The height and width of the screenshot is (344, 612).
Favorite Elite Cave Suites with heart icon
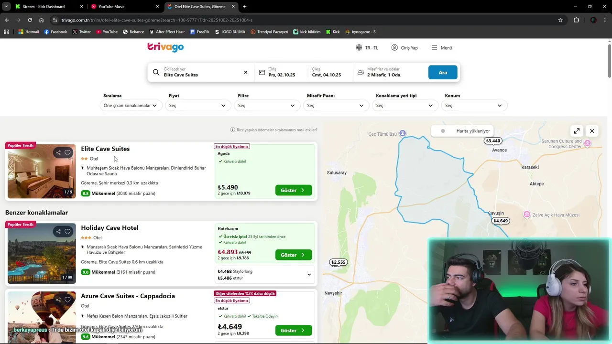67,153
